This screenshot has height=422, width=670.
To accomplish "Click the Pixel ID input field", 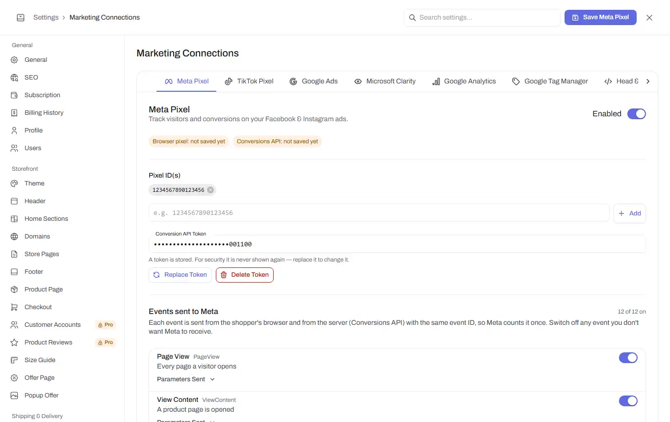I will [x=379, y=213].
